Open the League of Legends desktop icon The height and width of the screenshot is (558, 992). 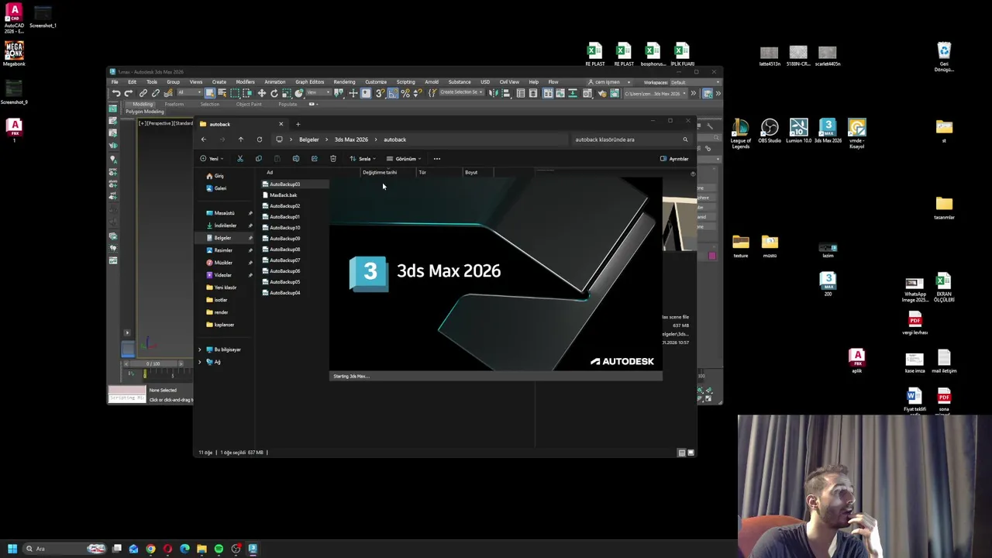click(741, 133)
